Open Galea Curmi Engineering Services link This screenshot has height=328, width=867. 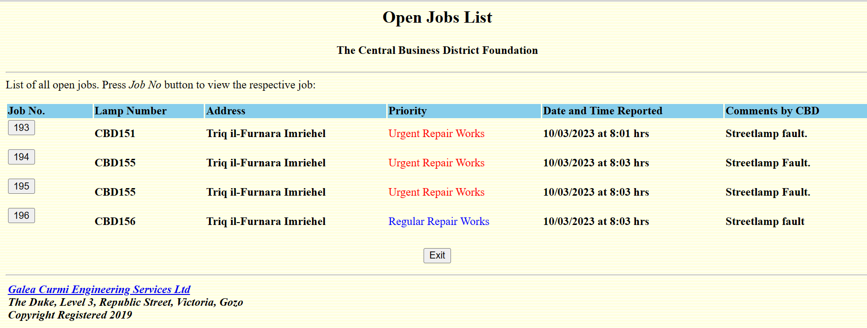coord(99,289)
